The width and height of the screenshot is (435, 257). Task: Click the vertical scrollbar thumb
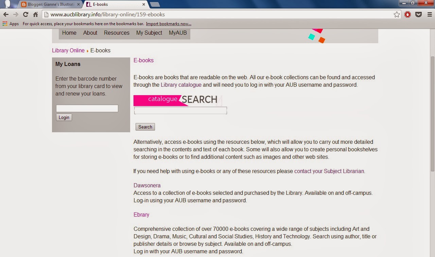(432, 114)
